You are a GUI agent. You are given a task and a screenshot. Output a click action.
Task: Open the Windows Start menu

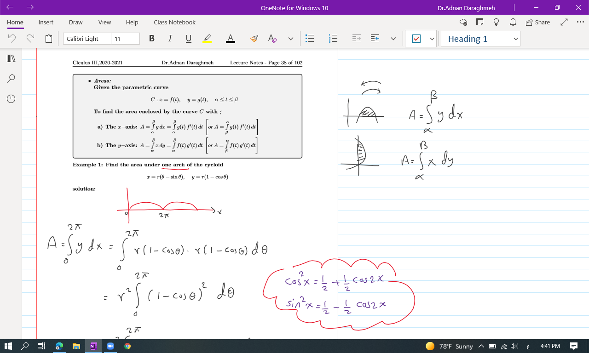click(x=8, y=346)
